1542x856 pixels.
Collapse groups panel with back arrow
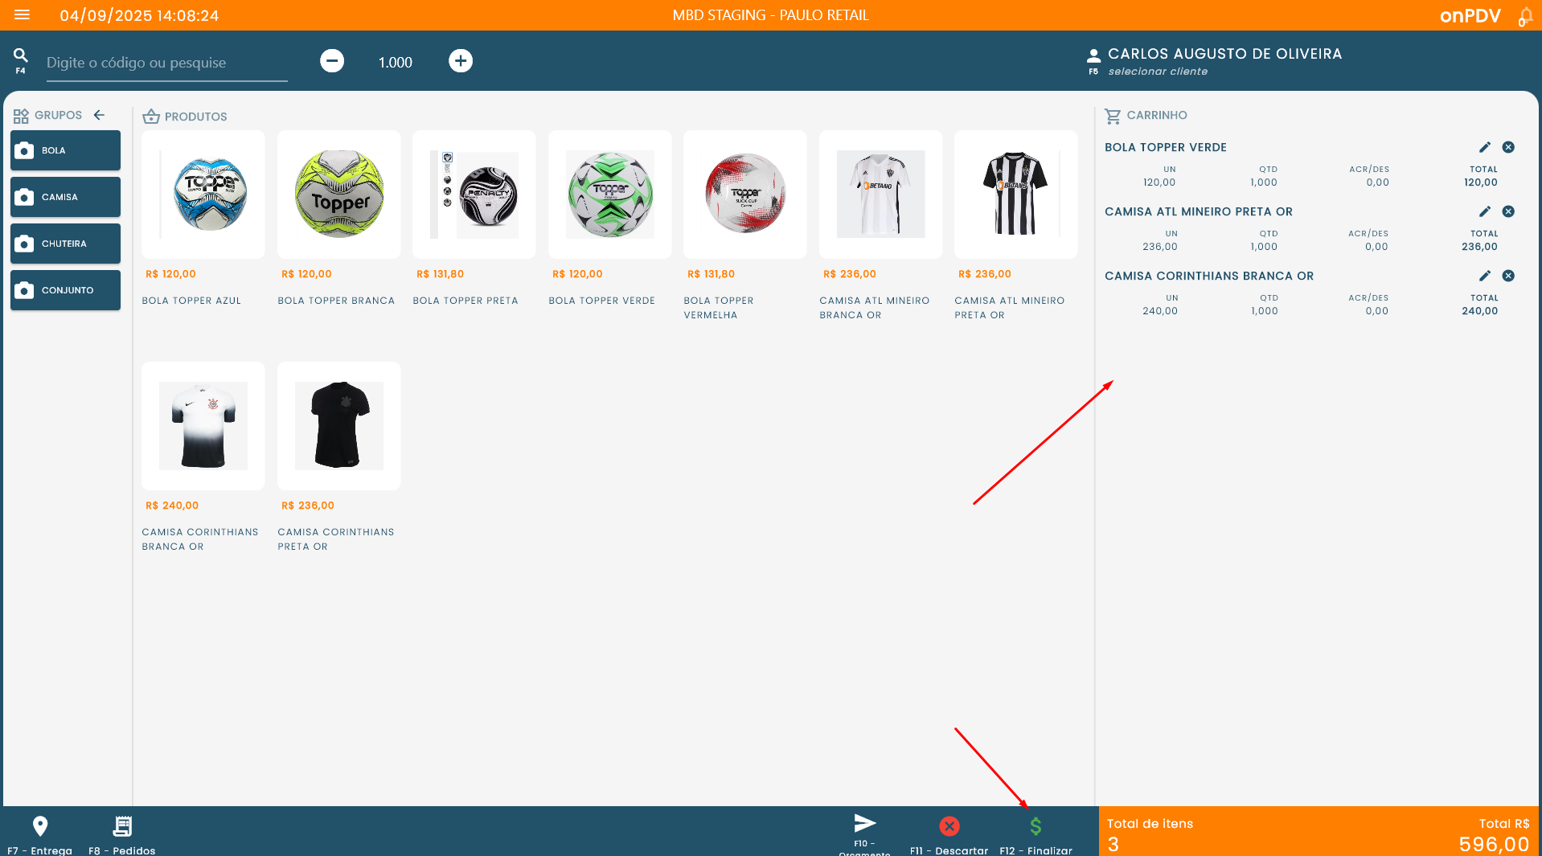(100, 115)
